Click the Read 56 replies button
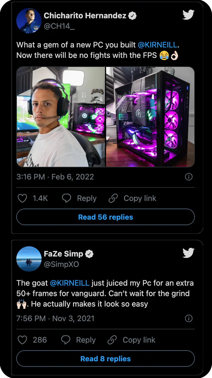This screenshot has height=378, width=212. tap(105, 217)
